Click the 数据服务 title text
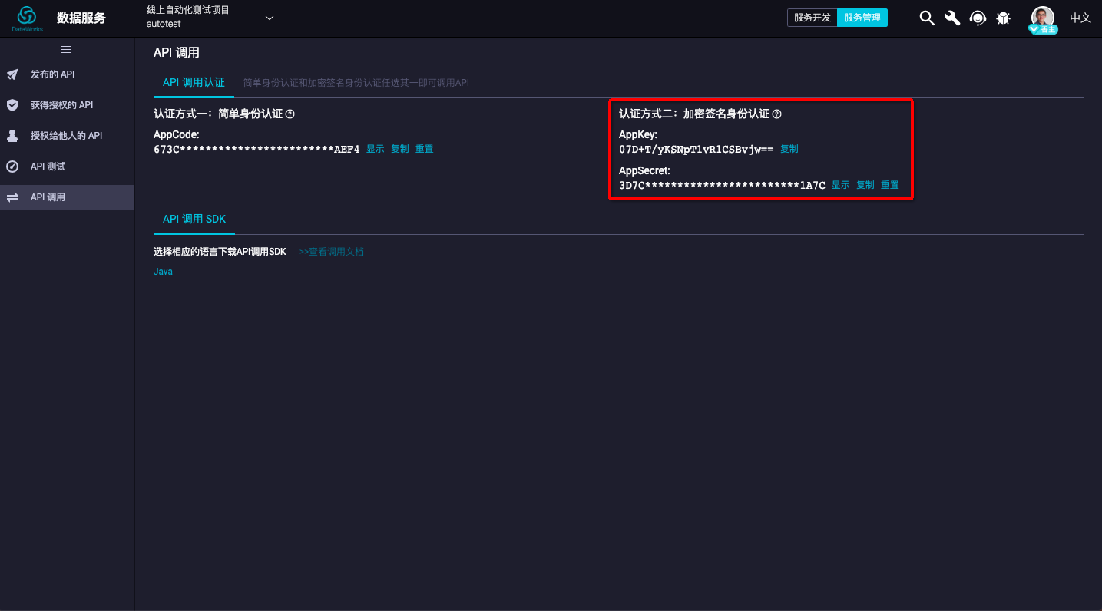This screenshot has width=1102, height=611. [x=81, y=18]
